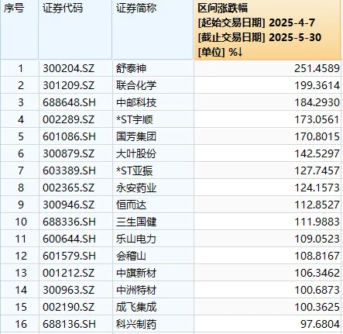Viewport: 343px width, 334px height.
Task: Click the 永安药业 name cell
Action: coord(136,188)
